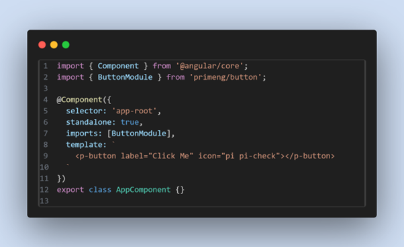Click ButtonModule inside the imports array

pos(139,134)
